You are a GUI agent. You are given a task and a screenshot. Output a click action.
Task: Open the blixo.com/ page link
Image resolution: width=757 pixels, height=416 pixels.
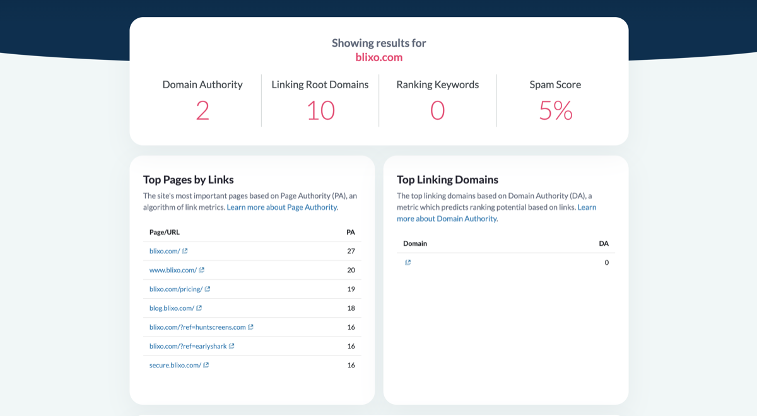pos(165,251)
